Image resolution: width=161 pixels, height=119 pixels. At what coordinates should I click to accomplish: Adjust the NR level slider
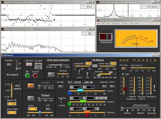pyautogui.click(x=63, y=74)
